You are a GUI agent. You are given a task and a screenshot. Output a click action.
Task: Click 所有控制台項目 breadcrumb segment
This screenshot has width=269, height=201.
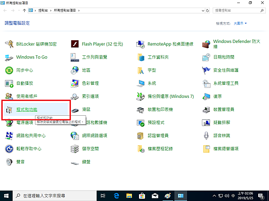[x=65, y=11]
